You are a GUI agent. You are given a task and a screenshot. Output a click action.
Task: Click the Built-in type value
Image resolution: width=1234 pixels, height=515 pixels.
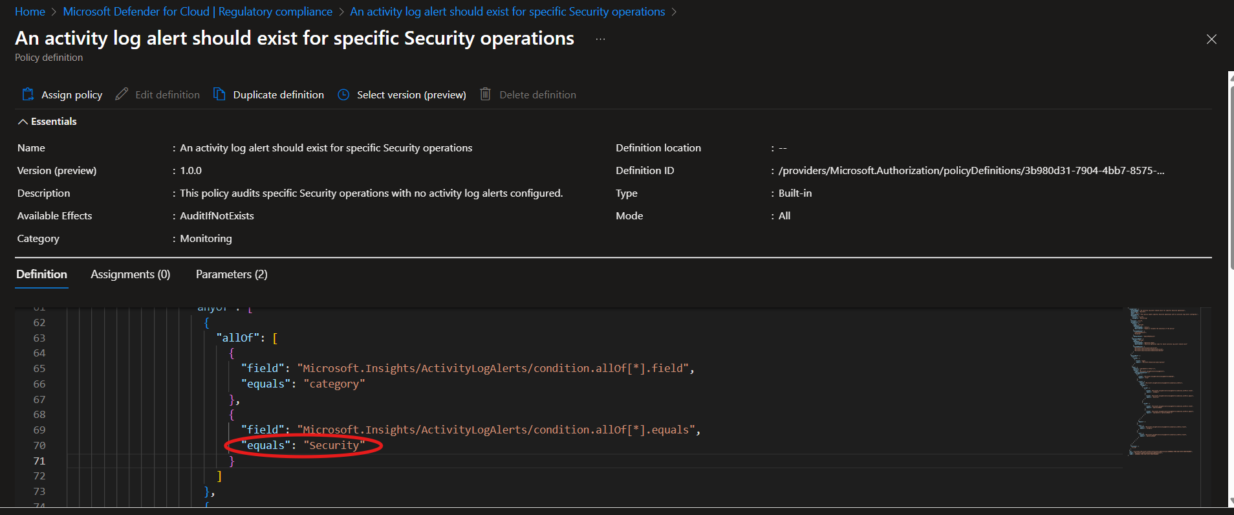click(x=795, y=193)
